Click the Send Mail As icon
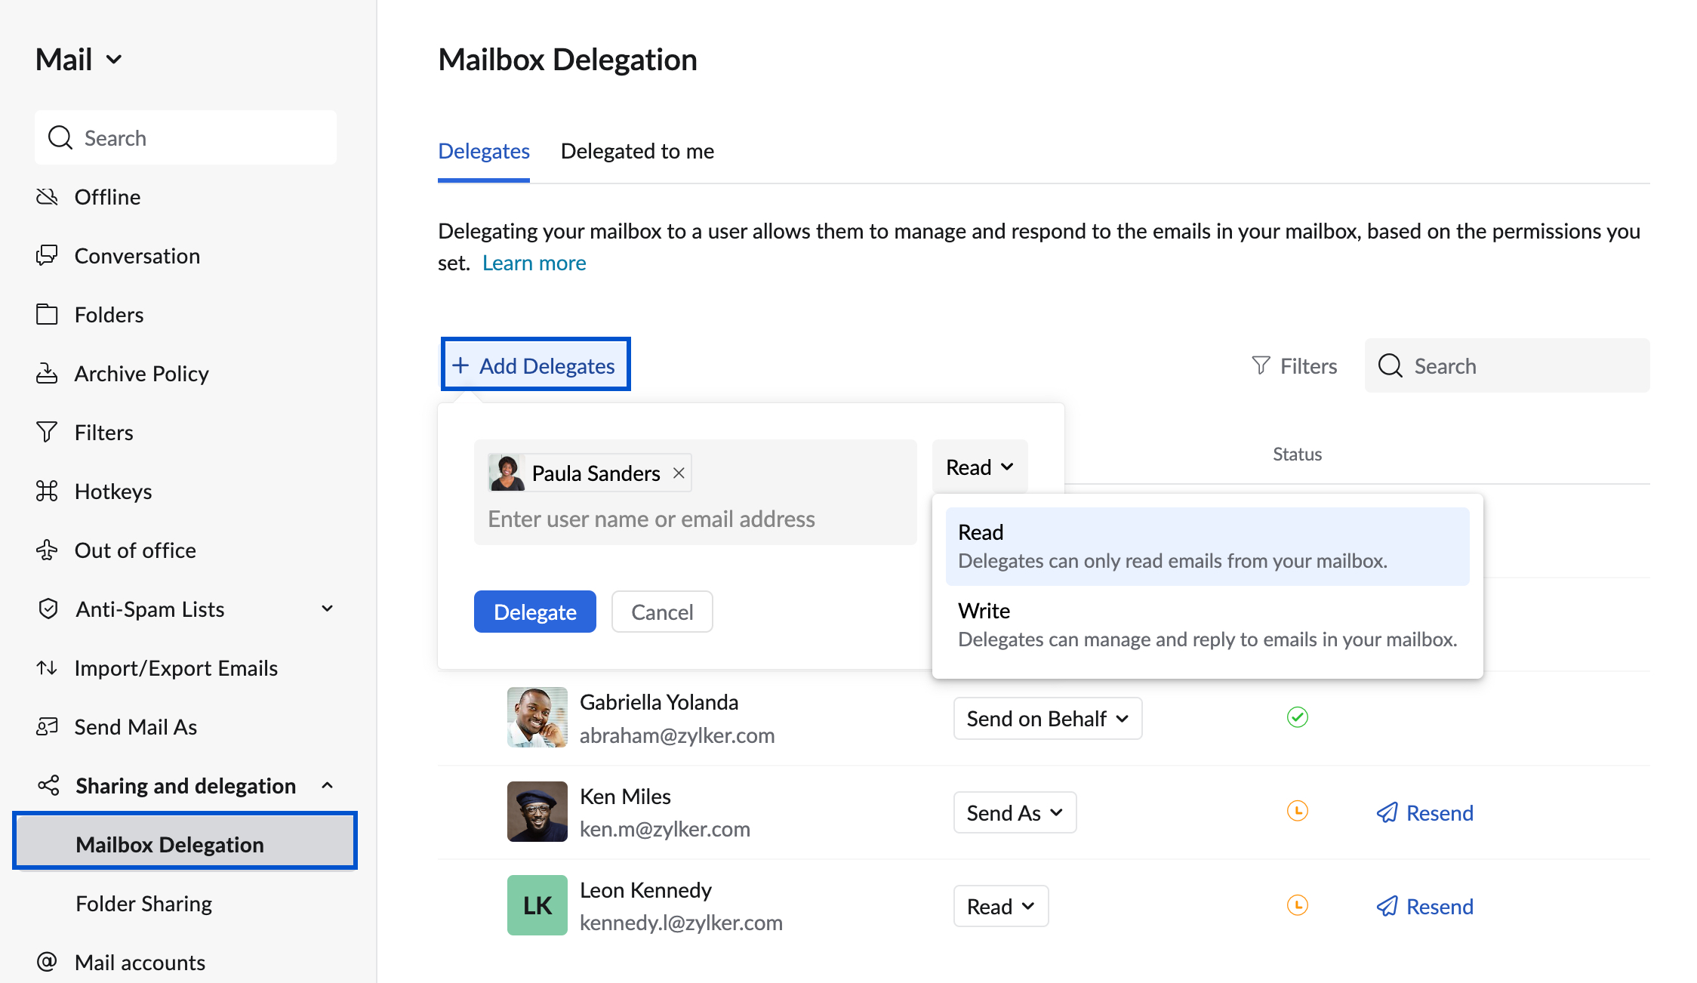Viewport: 1697px width, 983px height. point(48,726)
